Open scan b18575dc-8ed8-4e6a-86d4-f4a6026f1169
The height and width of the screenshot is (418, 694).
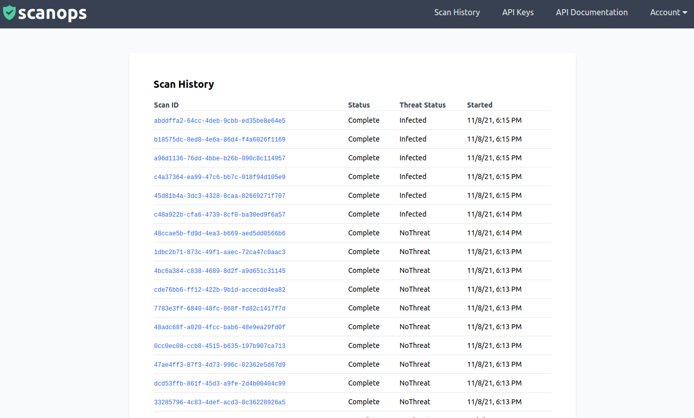pos(220,140)
